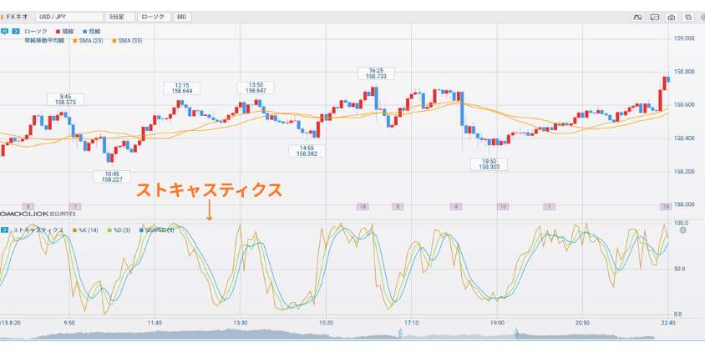
Task: Click the purple event marker numbered 19
Action: (503, 206)
